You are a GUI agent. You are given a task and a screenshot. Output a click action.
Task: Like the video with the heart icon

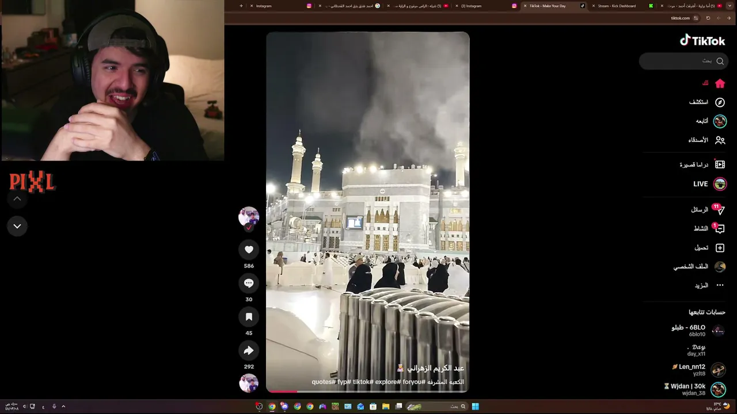point(249,250)
